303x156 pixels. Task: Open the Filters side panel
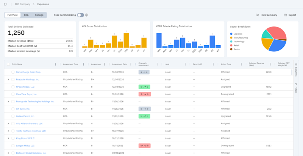click(296, 88)
